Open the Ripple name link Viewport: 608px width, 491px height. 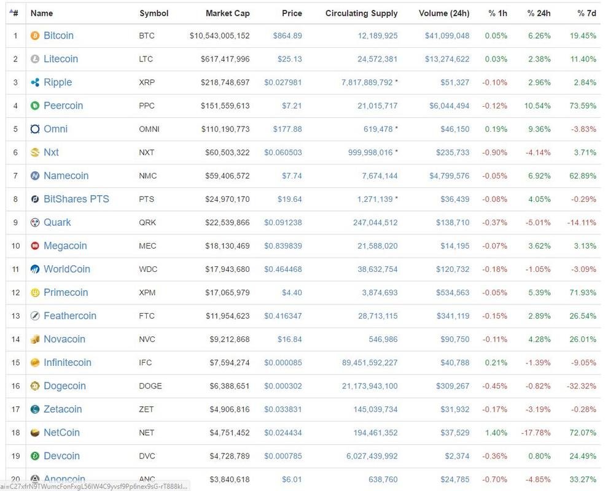[58, 82]
